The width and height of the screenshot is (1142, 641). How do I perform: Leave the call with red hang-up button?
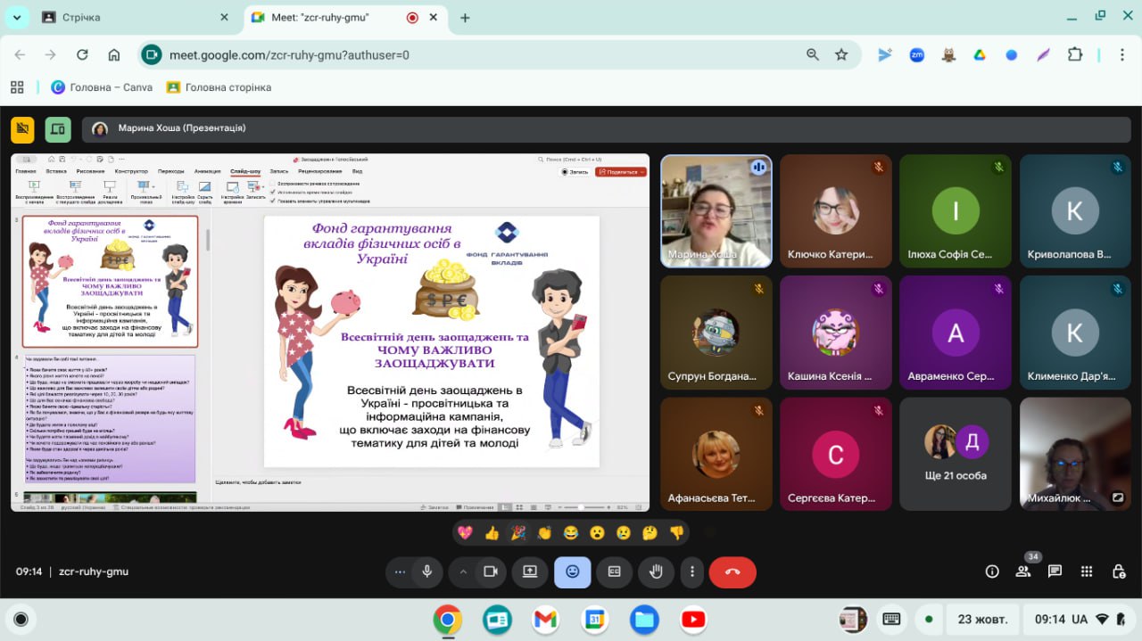coord(732,571)
